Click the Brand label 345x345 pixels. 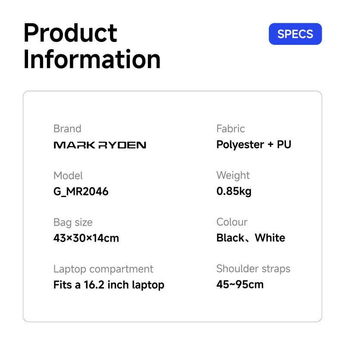click(67, 129)
